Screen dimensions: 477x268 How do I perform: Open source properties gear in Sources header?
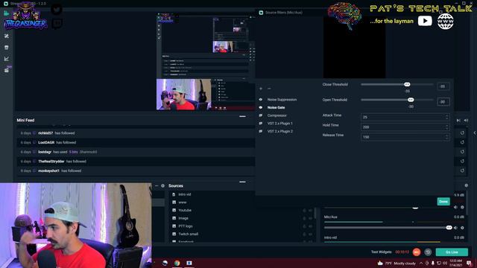pos(162,185)
